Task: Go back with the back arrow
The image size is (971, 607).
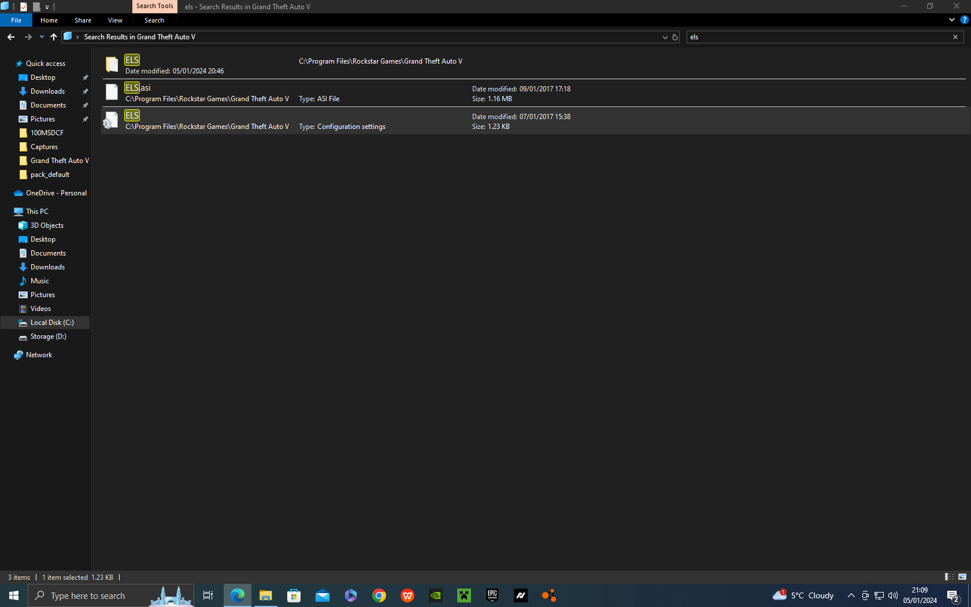Action: tap(11, 37)
